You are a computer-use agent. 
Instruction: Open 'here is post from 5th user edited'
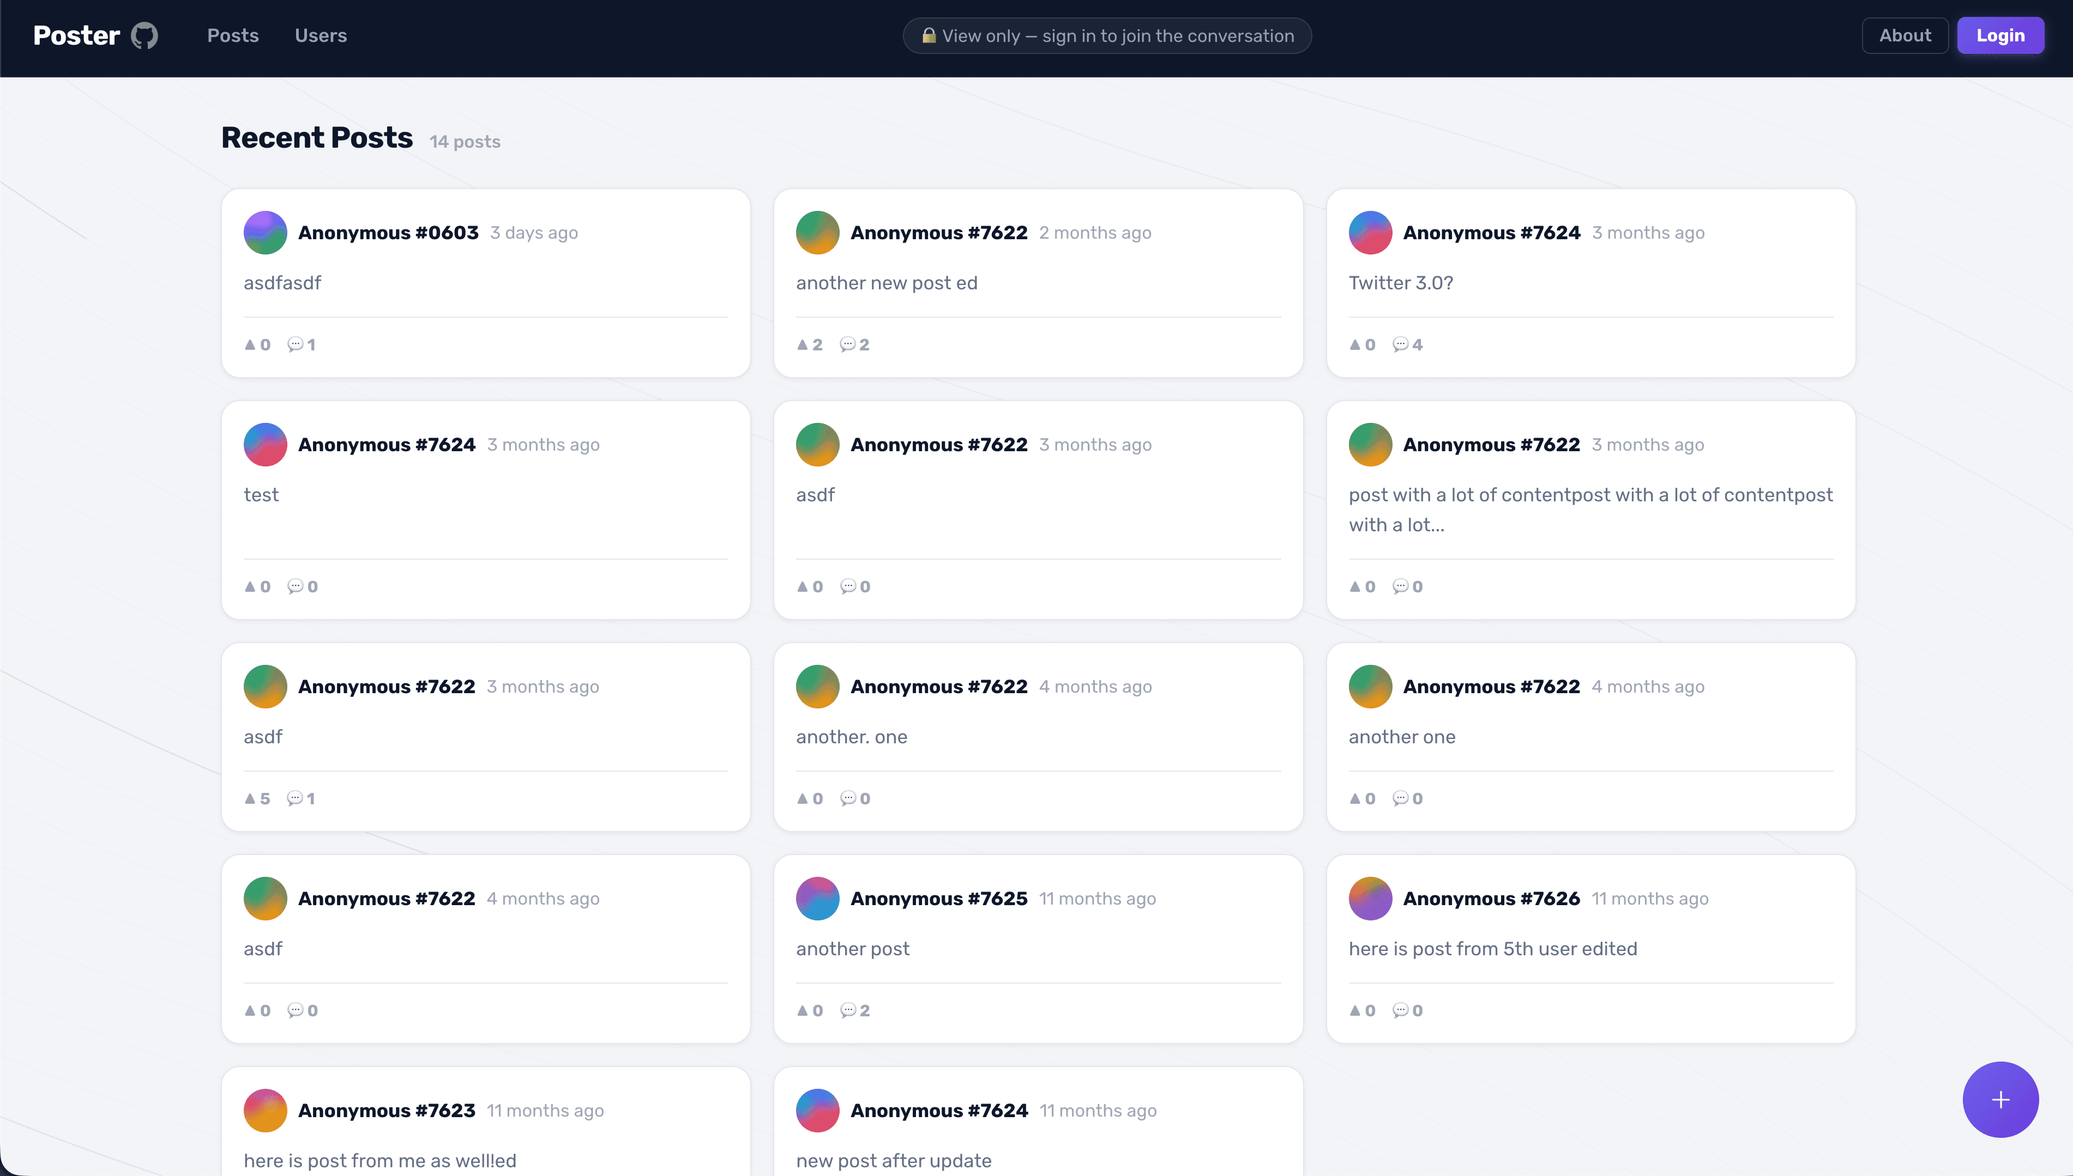pyautogui.click(x=1492, y=948)
